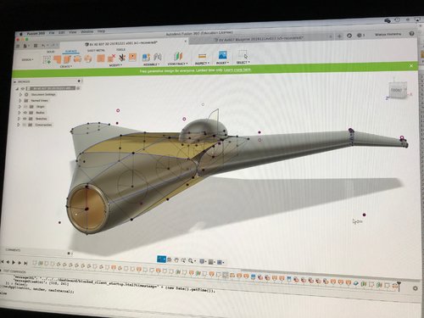Open the timeline settings gear icon
The width and height of the screenshot is (424, 318).
[415, 288]
